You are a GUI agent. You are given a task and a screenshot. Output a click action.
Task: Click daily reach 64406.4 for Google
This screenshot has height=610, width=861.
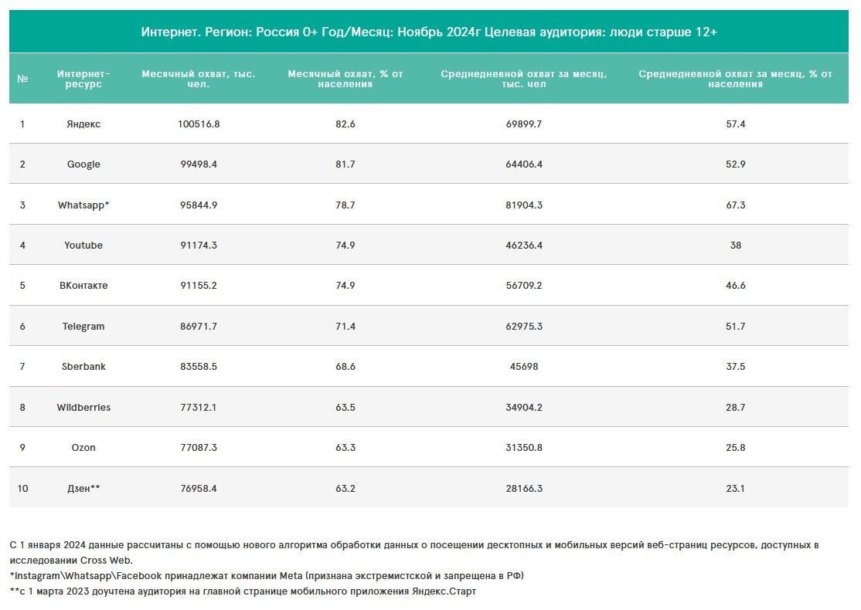pyautogui.click(x=524, y=164)
